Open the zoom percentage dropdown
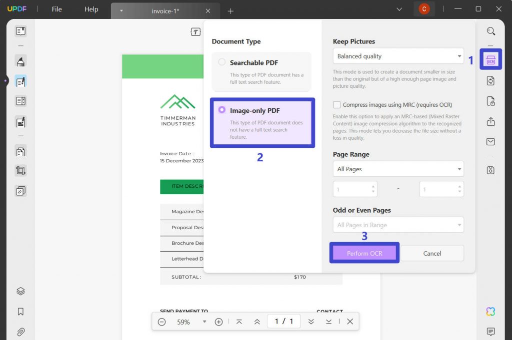The width and height of the screenshot is (512, 340). coord(204,322)
